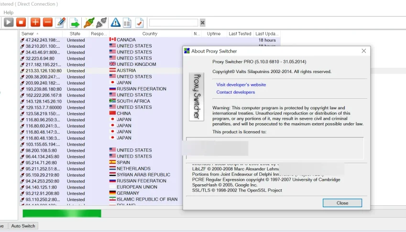Click the licensed-to text box
The image size is (406, 232).
click(x=274, y=148)
